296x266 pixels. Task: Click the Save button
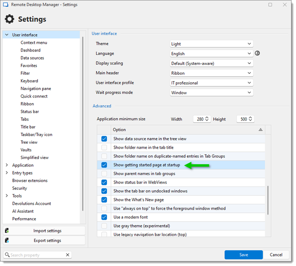(x=244, y=255)
